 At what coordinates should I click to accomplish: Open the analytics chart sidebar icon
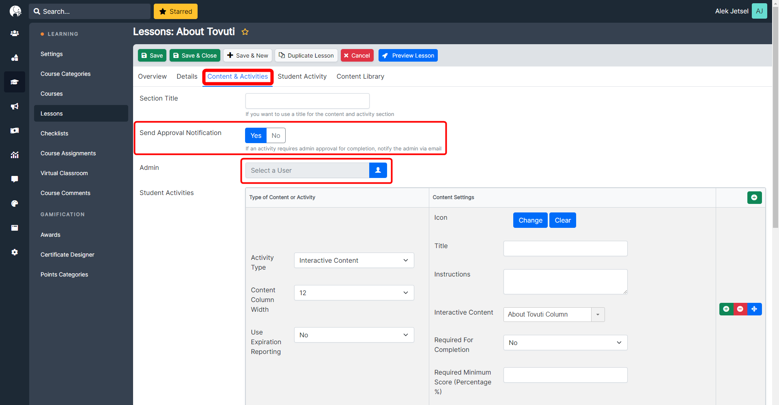pyautogui.click(x=15, y=155)
